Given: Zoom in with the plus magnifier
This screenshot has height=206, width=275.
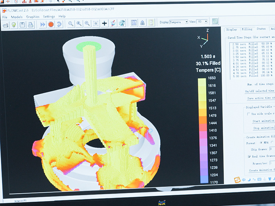Looking at the screenshot, I should (x=79, y=24).
